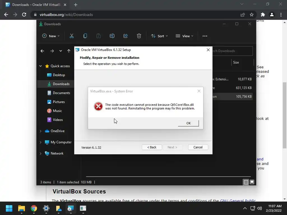Click the Copy icon in File Explorer toolbar
This screenshot has width=287, height=215.
coord(85,36)
